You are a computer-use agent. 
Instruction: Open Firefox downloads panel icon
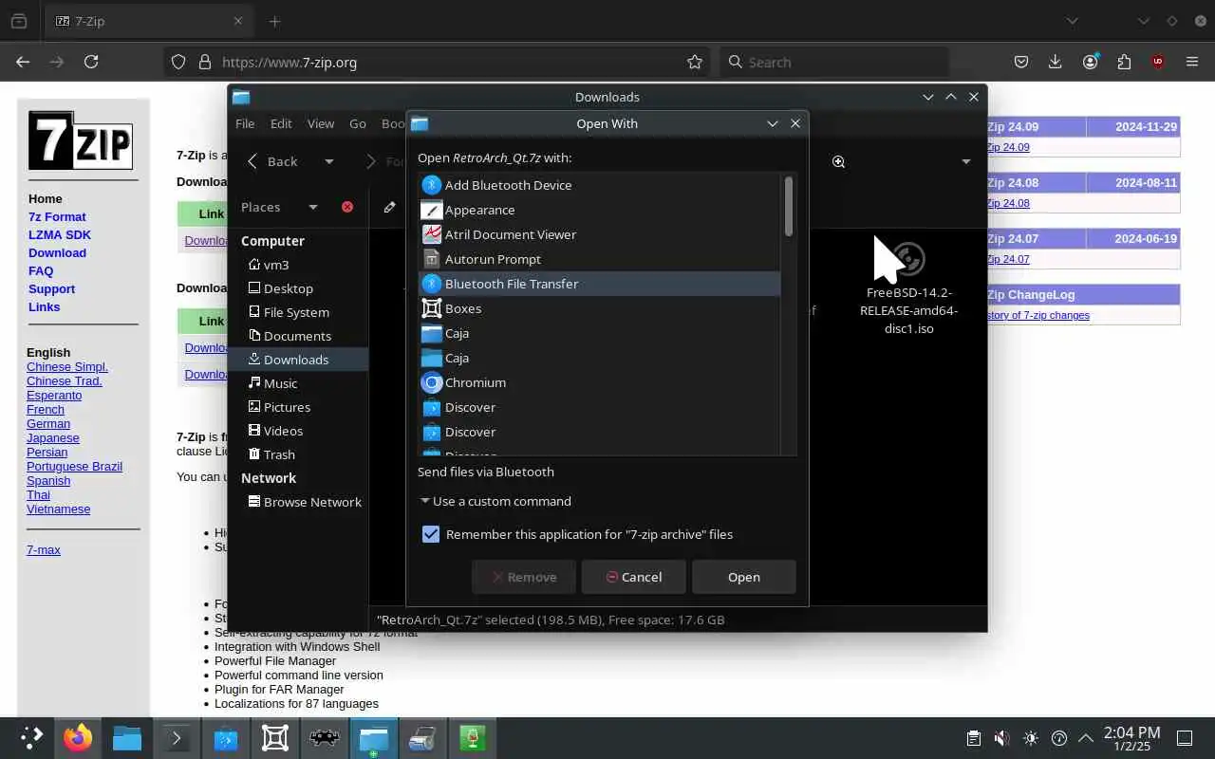(x=1056, y=62)
